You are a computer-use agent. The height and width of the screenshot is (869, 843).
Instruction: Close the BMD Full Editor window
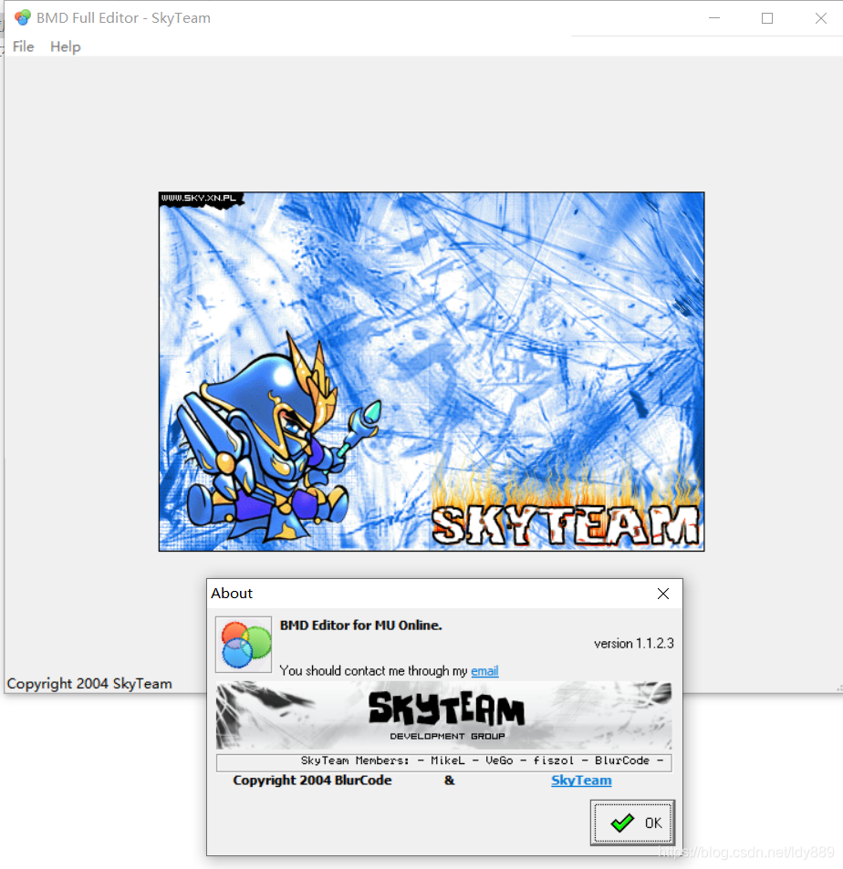[821, 18]
